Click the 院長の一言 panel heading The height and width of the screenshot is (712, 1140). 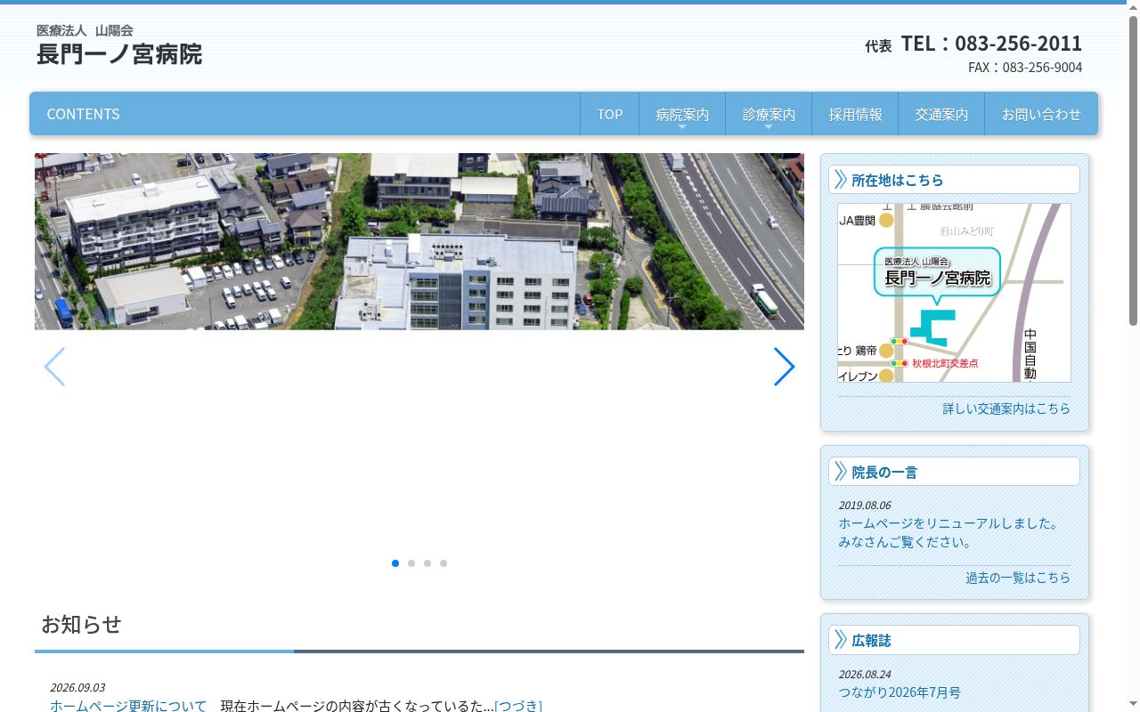point(954,472)
